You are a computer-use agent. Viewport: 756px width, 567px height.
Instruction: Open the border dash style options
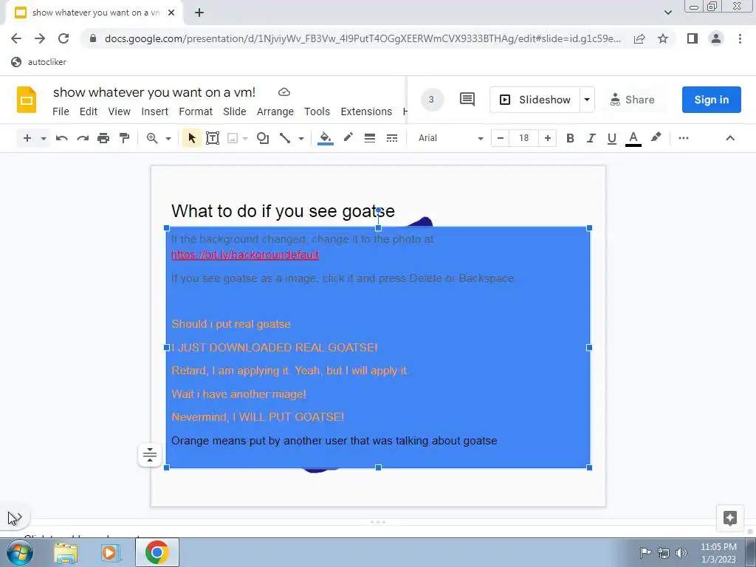[392, 138]
